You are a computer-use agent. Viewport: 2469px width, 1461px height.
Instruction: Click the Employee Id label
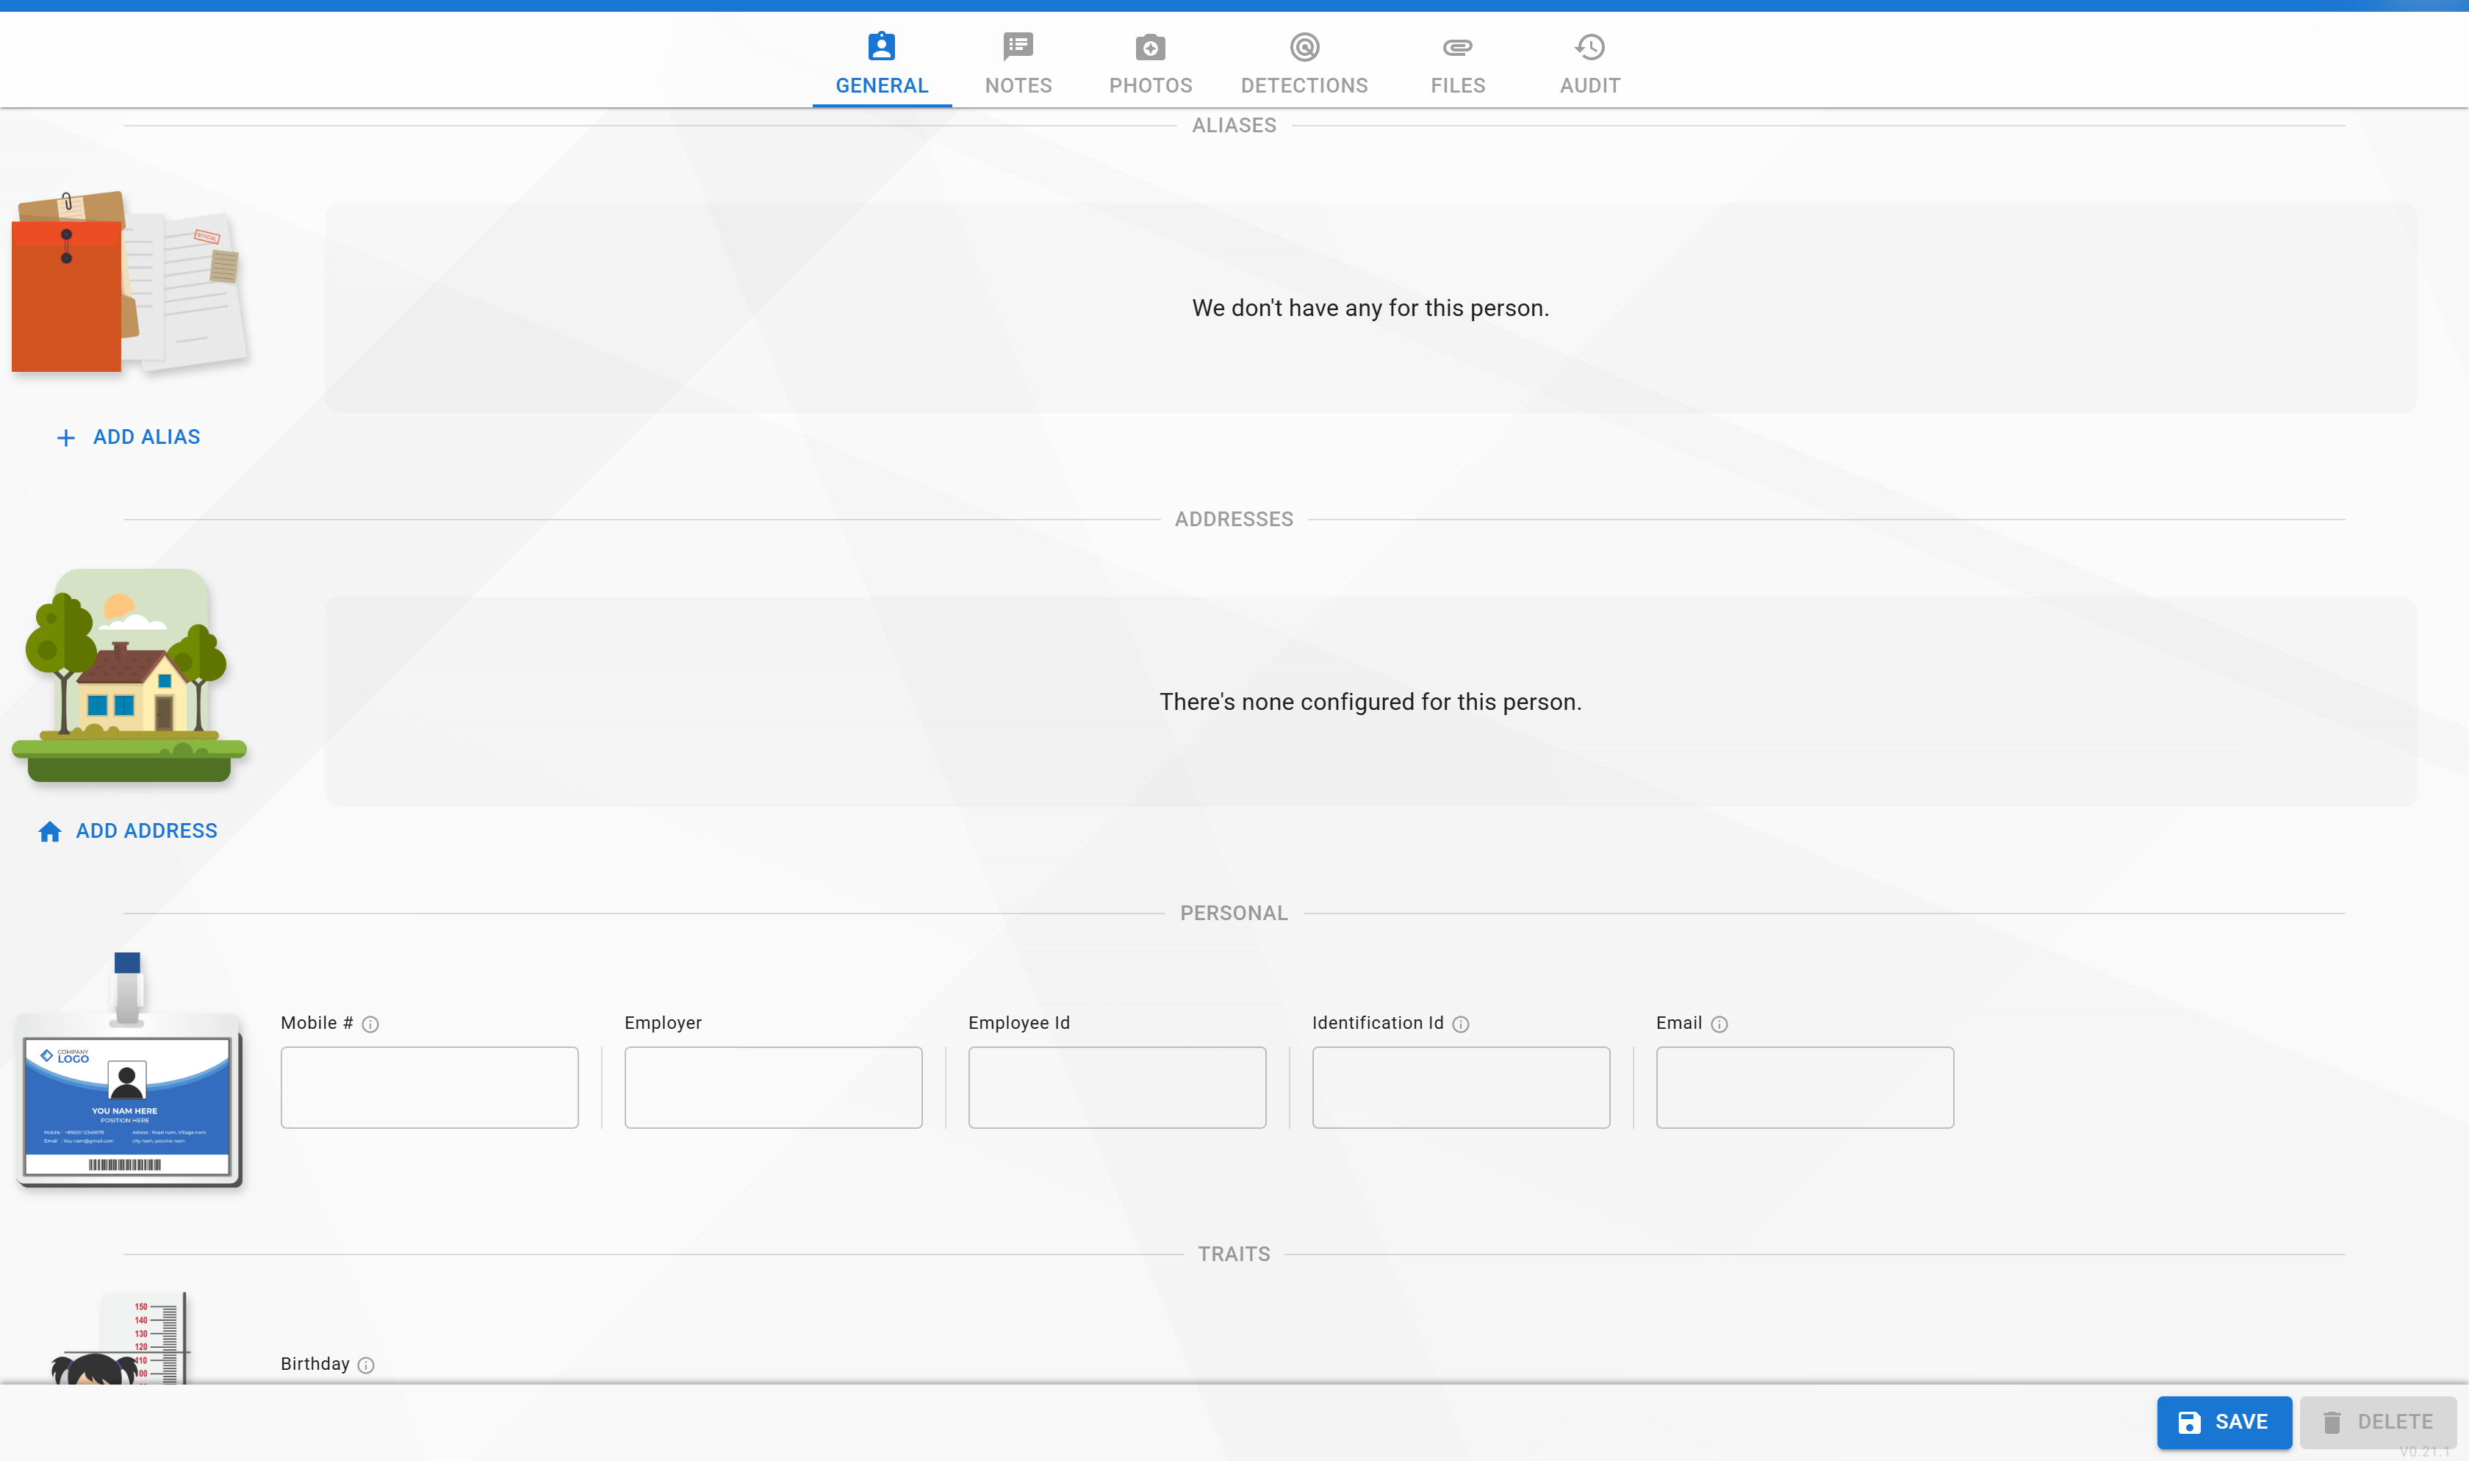coord(1018,1023)
